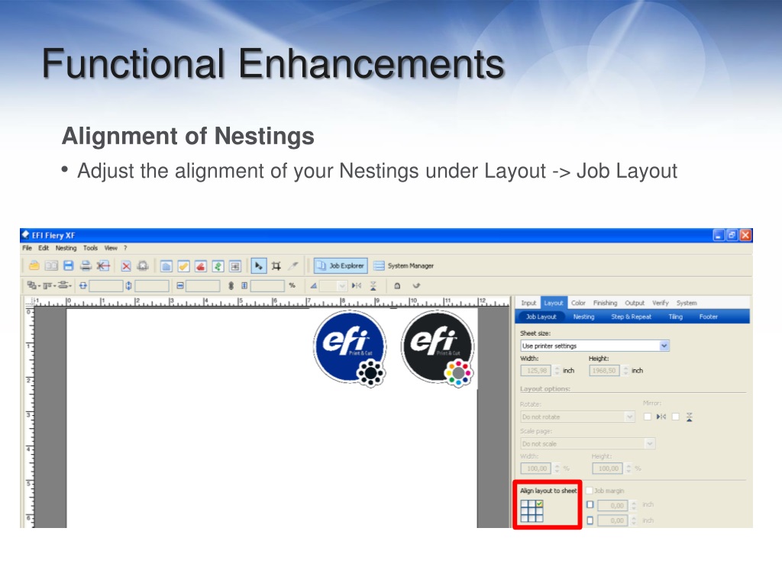Viewport: 782px width, 586px height.
Task: Select the crop tool icon
Action: [276, 266]
